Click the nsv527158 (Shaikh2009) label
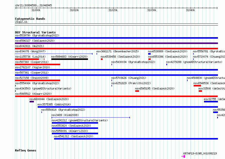 [32, 78]
